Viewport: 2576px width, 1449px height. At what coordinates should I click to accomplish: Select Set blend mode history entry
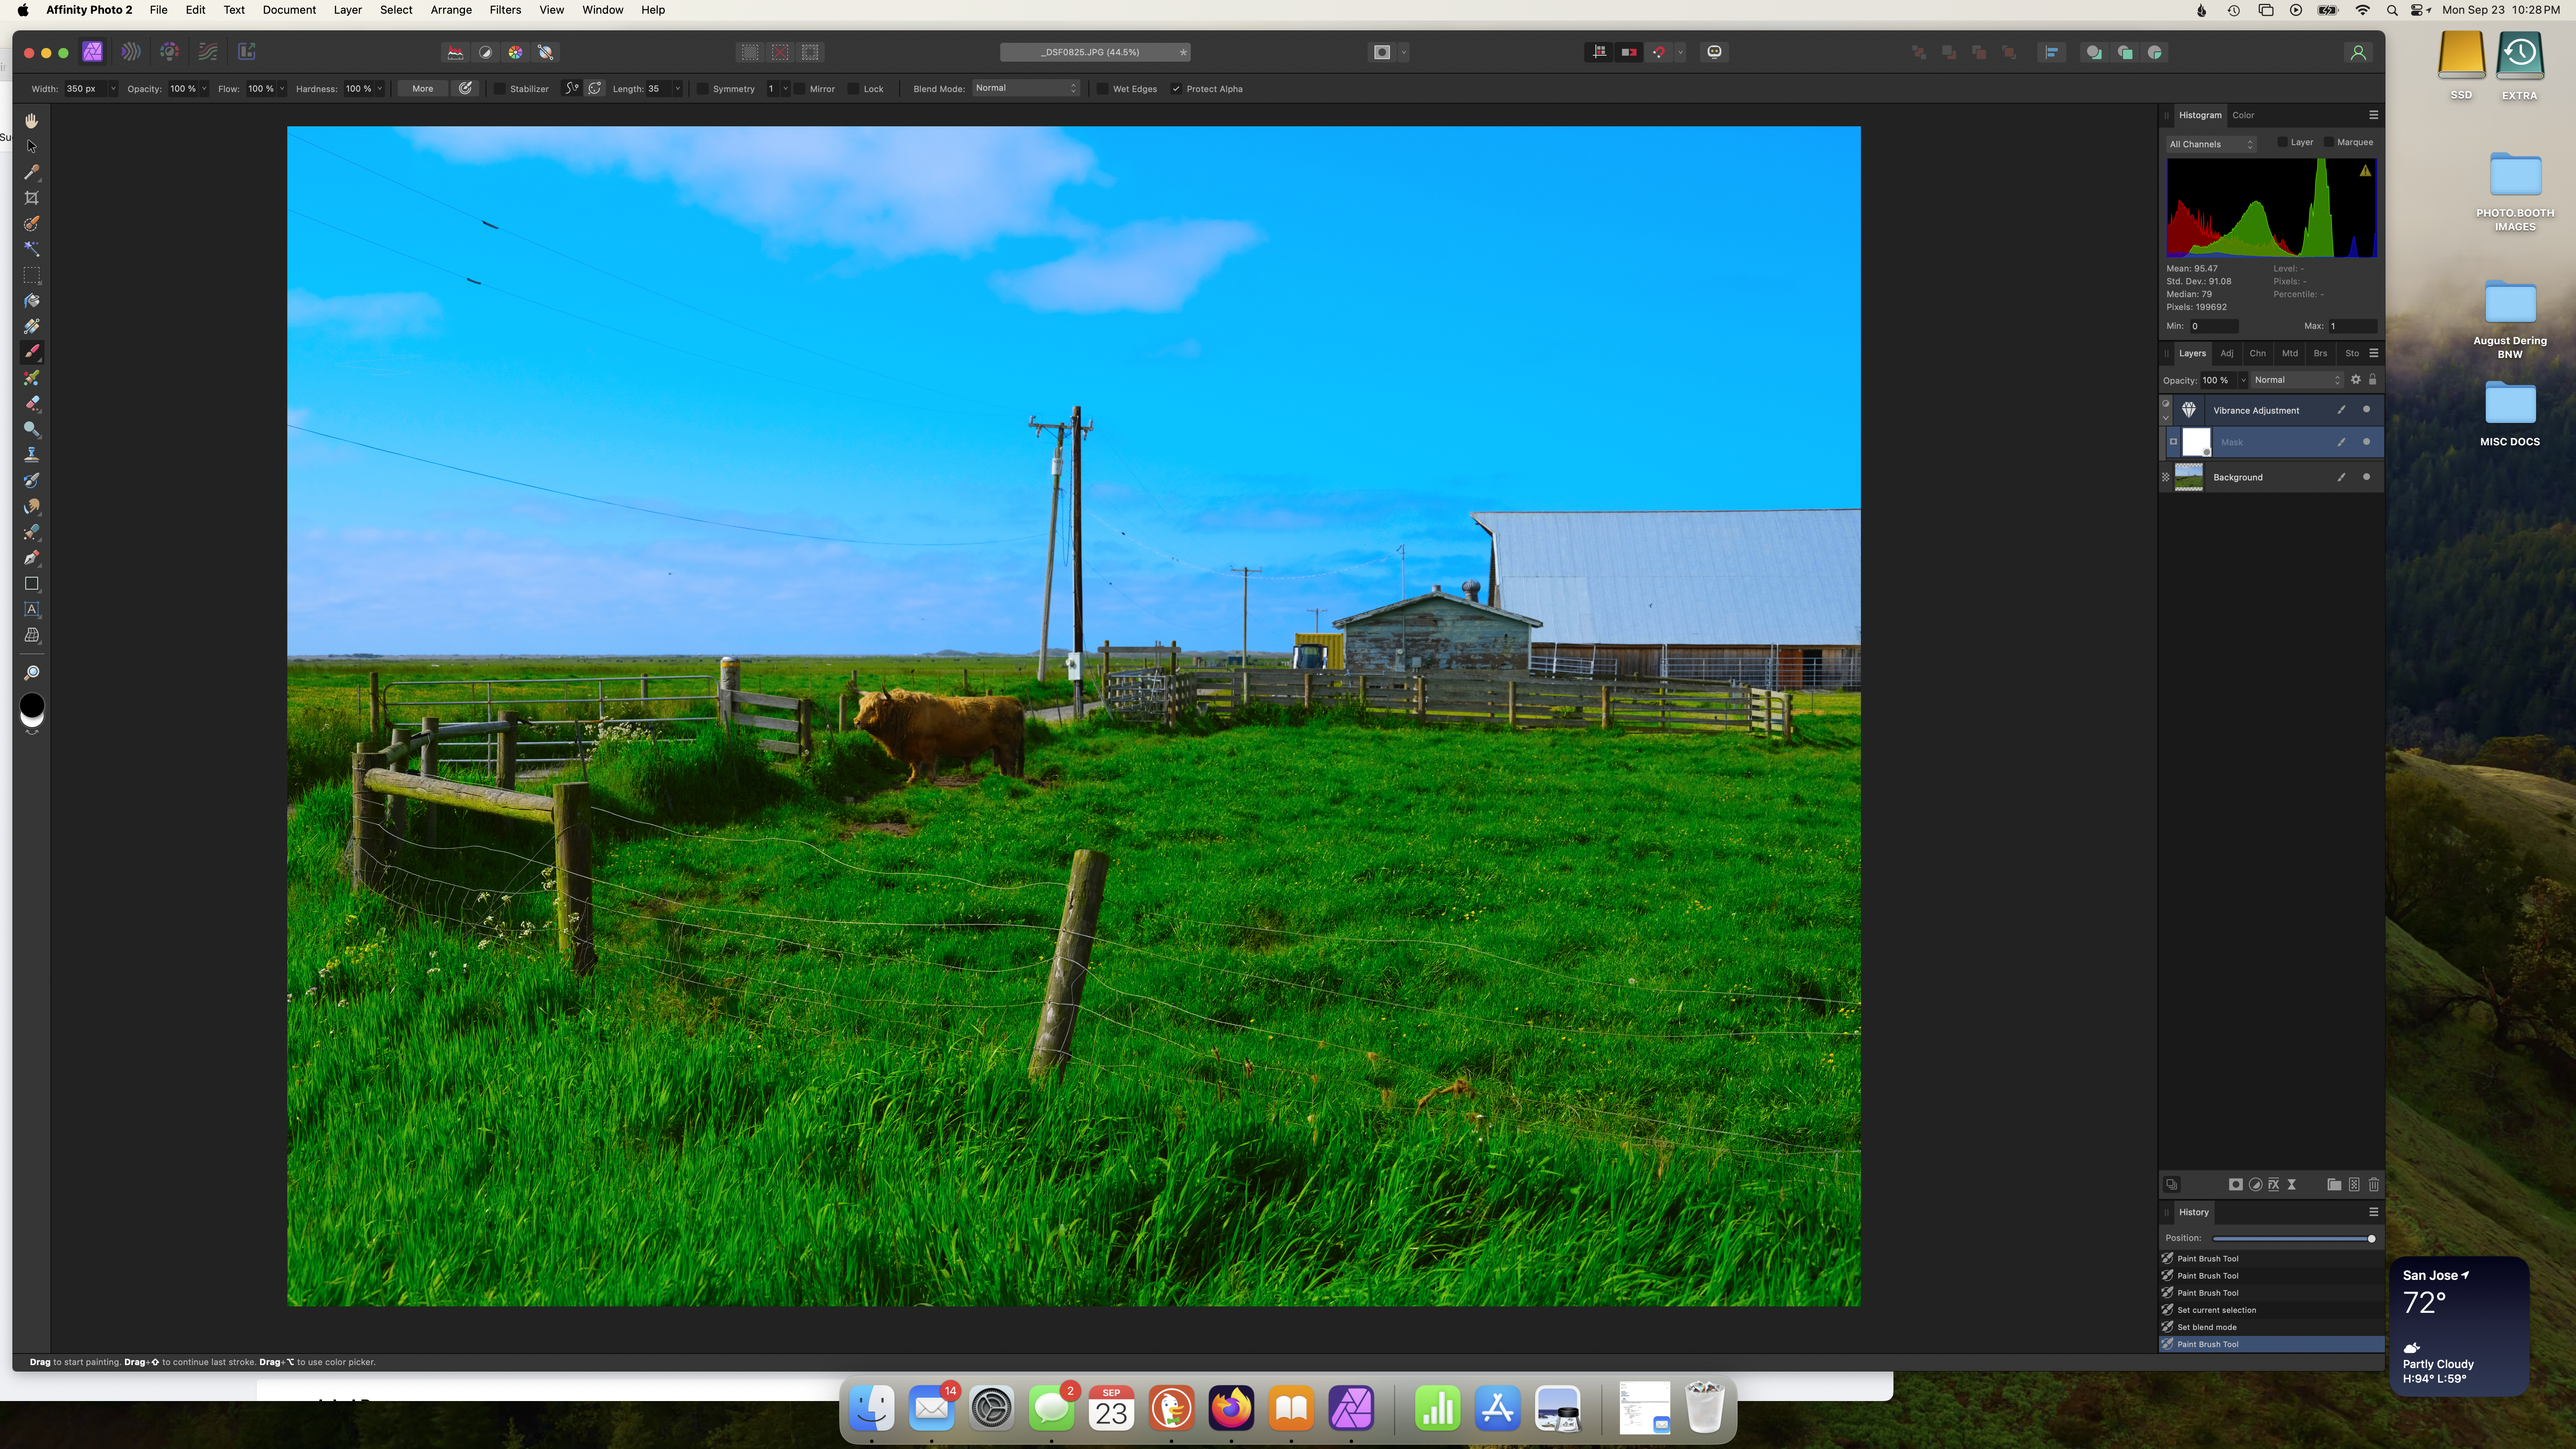(x=2271, y=1327)
